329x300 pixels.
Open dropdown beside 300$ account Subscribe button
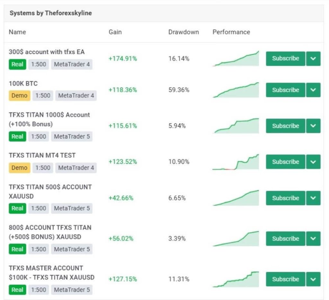(313, 58)
